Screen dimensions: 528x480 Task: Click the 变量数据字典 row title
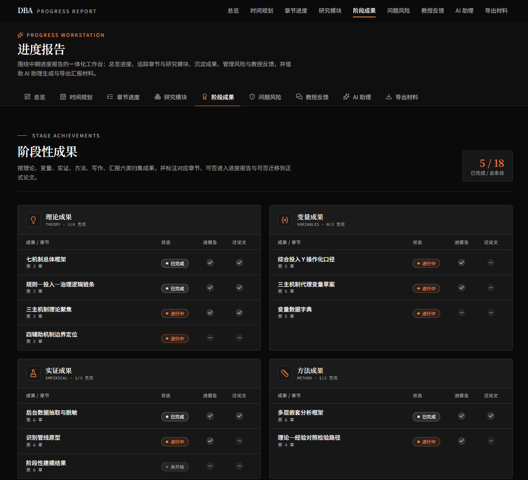coord(295,309)
